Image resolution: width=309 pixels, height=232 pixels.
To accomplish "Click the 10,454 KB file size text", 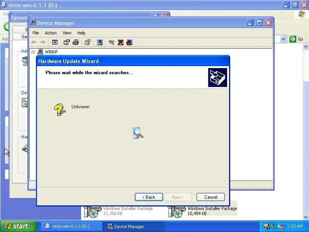I will 197,213.
